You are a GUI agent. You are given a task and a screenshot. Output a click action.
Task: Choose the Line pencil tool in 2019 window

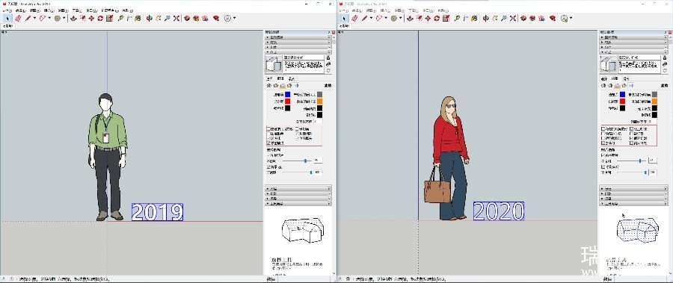click(x=27, y=19)
